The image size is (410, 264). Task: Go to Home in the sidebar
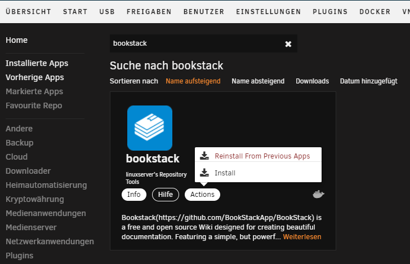pos(16,40)
